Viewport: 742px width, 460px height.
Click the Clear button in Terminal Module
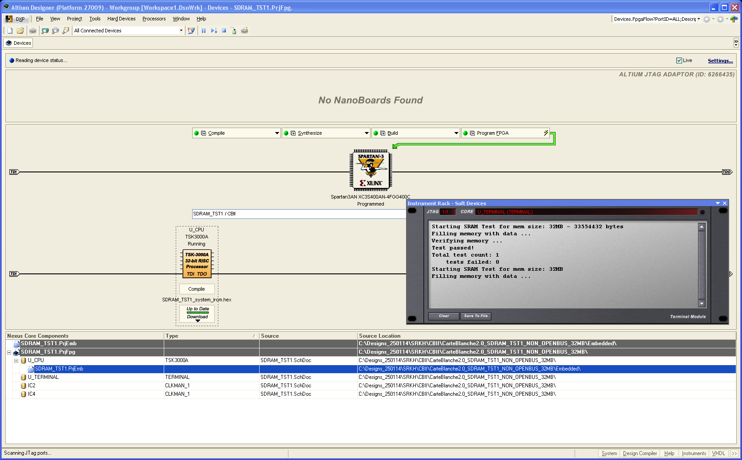(444, 316)
